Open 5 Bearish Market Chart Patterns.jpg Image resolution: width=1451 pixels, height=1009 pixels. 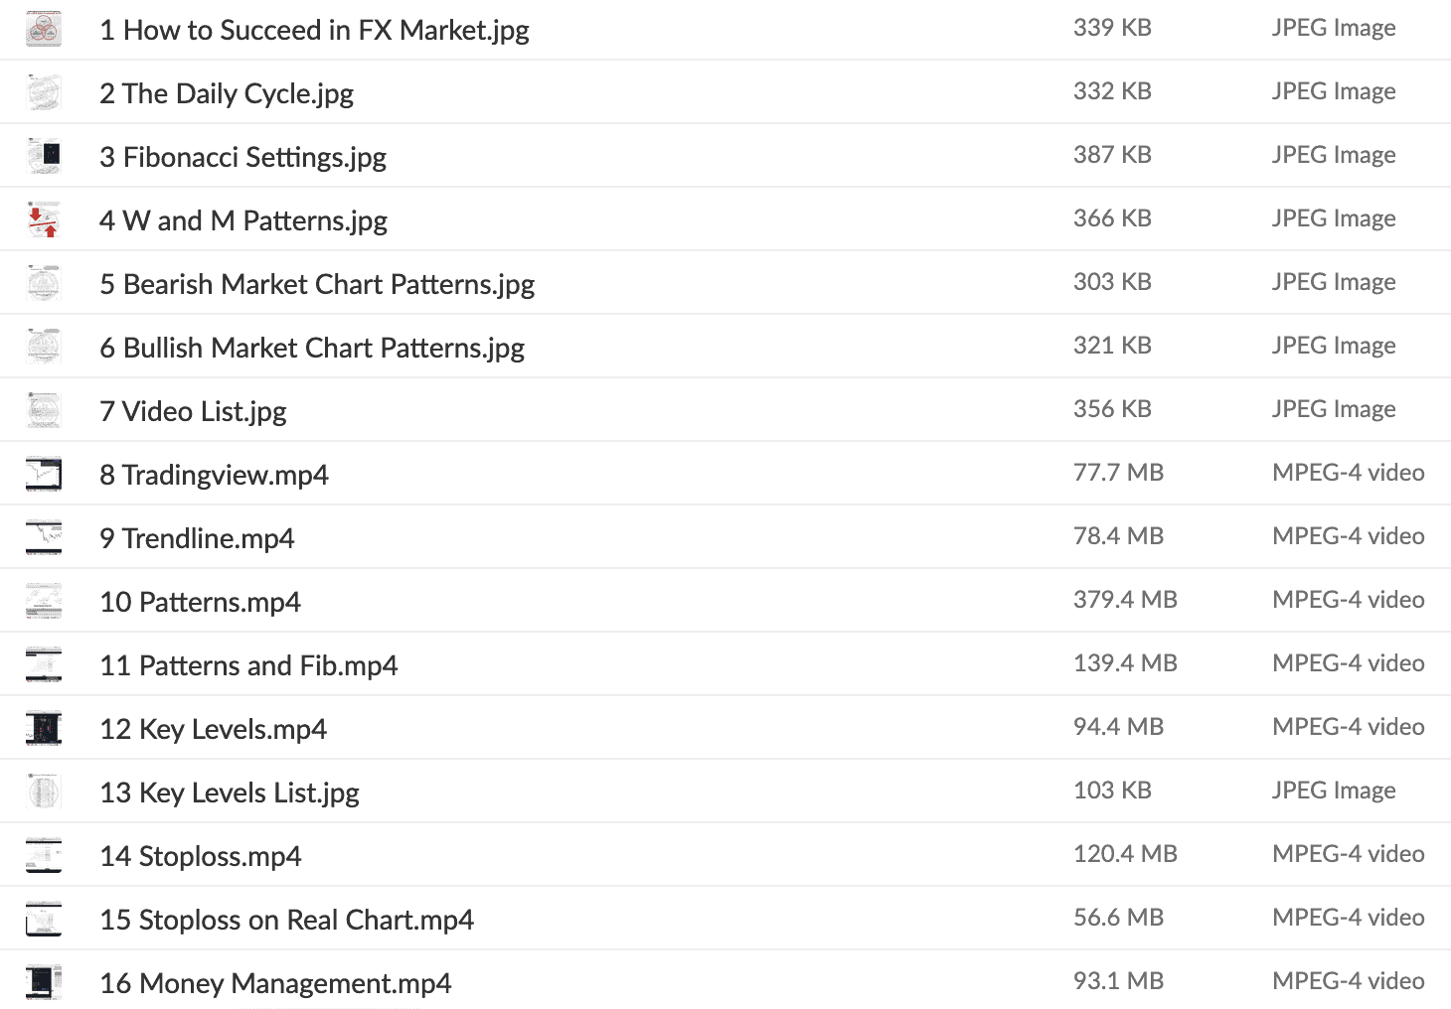click(x=317, y=284)
